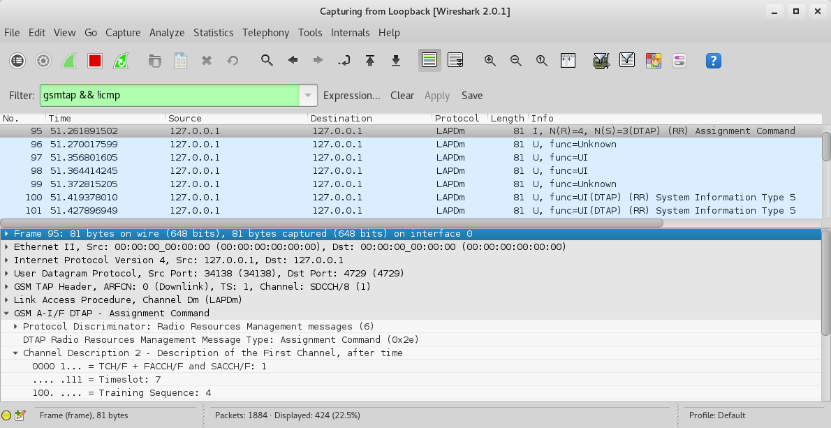The image size is (831, 428).
Task: Jump to the last packet
Action: tap(396, 60)
